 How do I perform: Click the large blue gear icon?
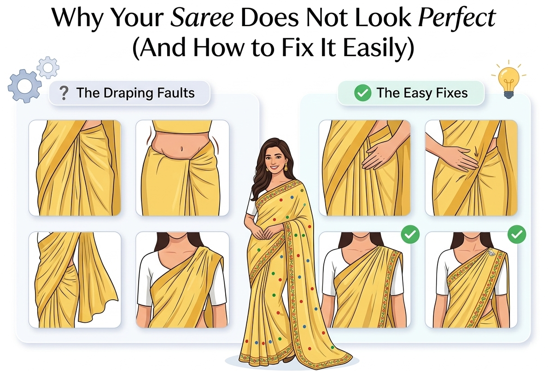point(24,86)
